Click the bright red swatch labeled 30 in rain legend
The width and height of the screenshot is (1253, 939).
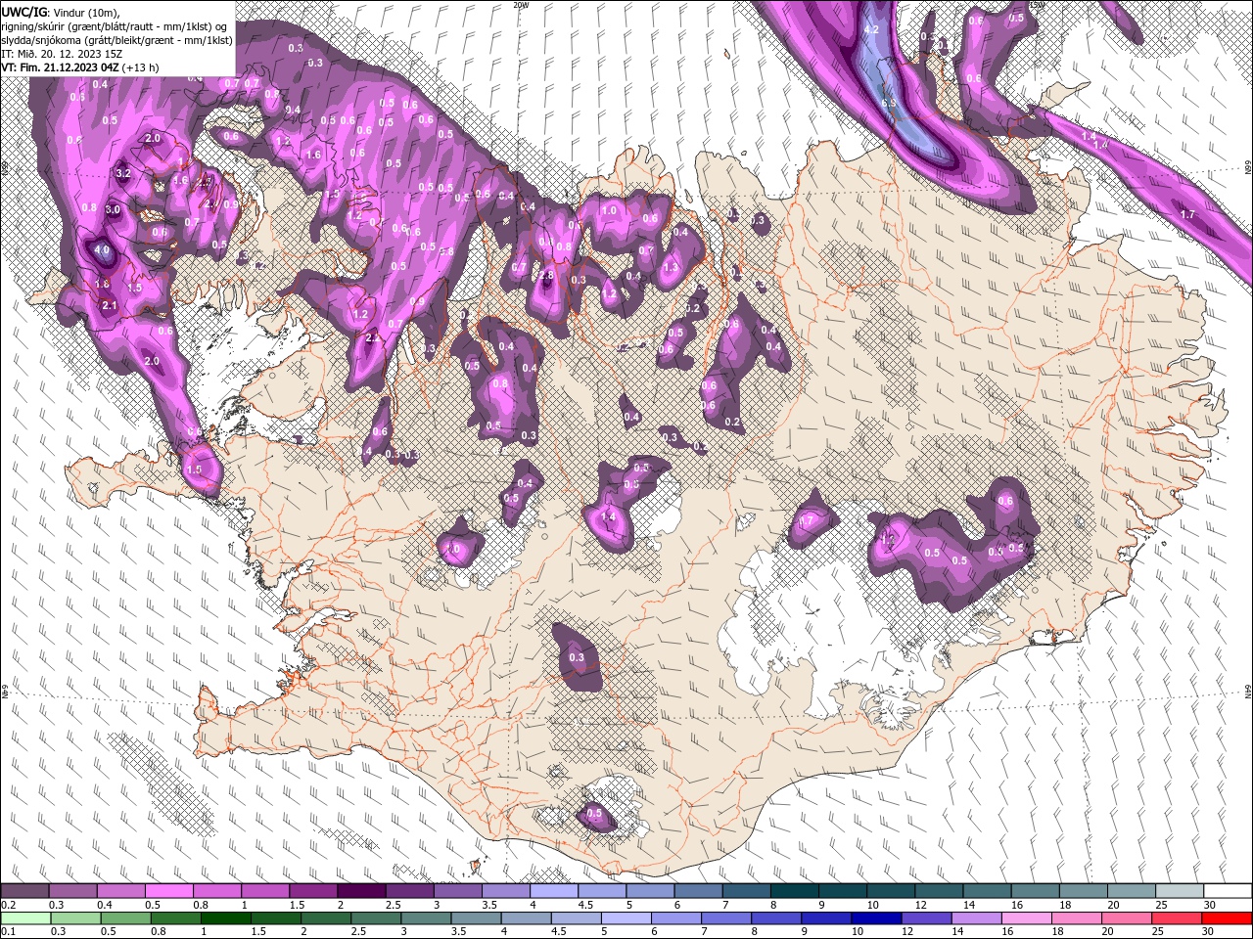pos(1228,918)
